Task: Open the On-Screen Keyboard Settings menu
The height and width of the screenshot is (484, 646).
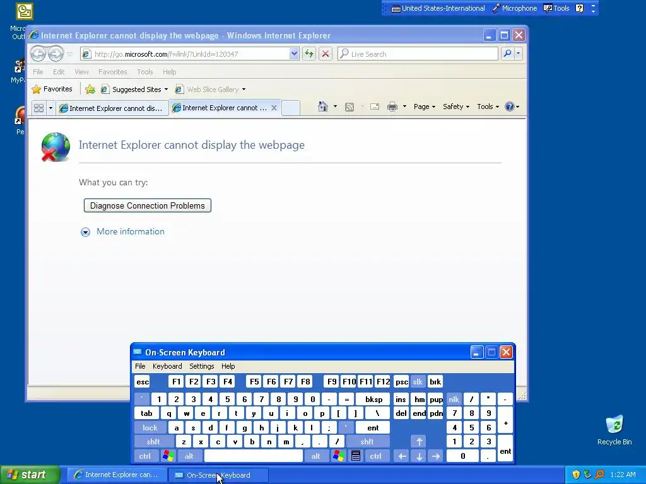Action: 201,366
